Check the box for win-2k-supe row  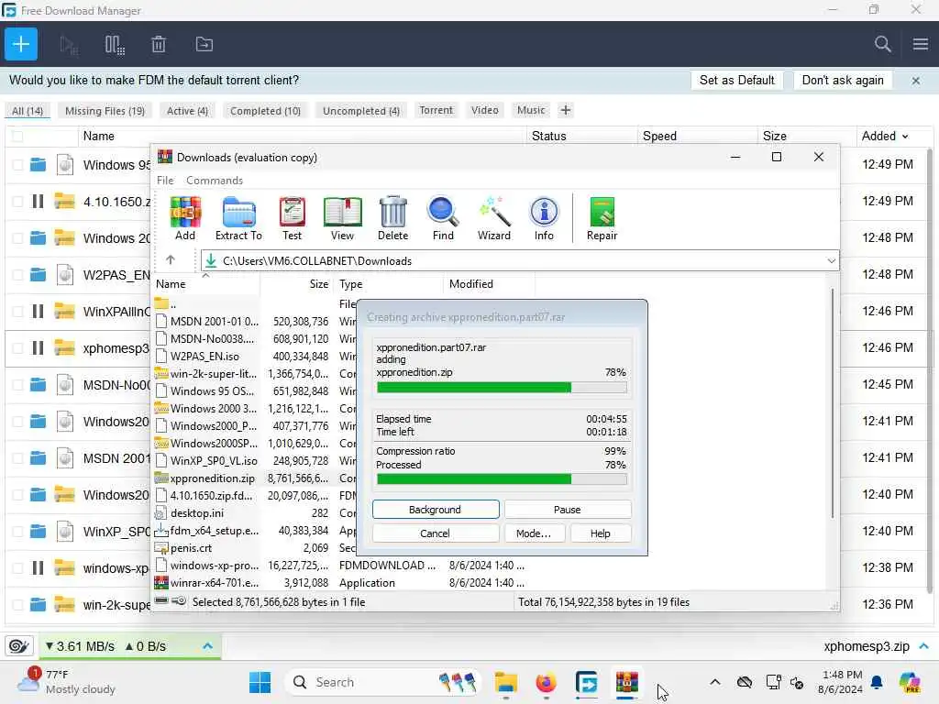click(17, 605)
